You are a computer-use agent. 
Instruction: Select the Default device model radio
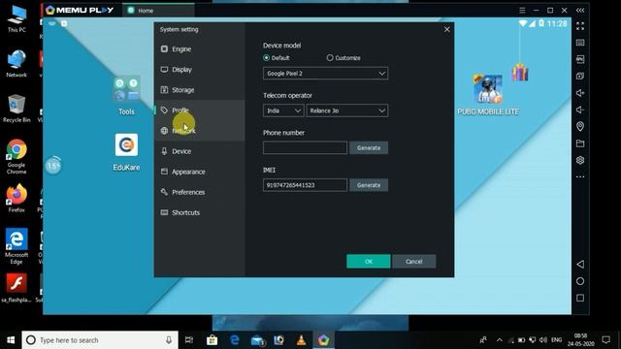tap(266, 58)
